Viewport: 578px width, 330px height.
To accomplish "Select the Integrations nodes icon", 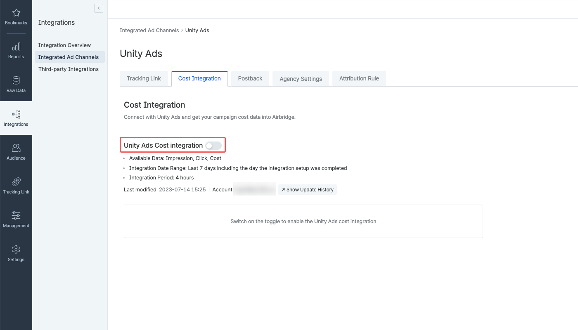I will [16, 114].
